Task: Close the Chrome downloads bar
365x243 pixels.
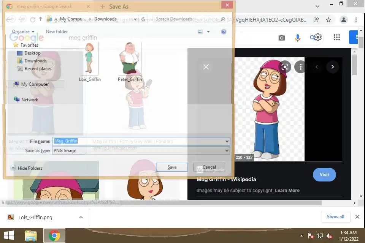Action: coord(357,217)
